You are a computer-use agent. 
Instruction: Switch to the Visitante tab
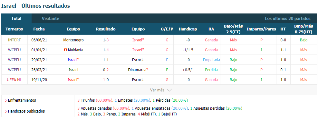point(51,18)
